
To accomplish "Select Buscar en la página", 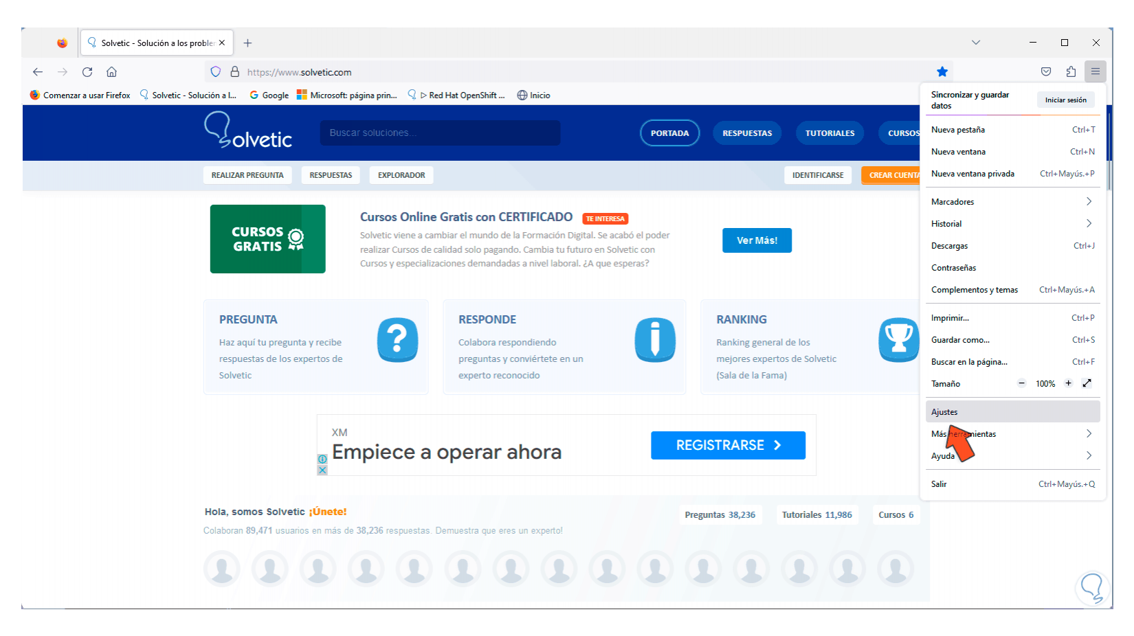I will coord(1013,362).
